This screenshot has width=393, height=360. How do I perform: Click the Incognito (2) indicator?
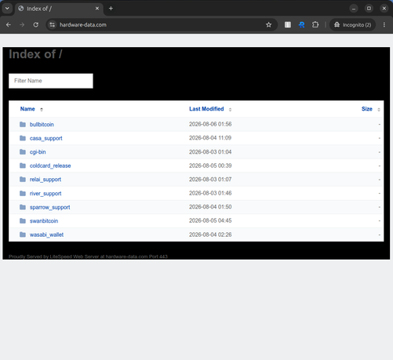352,25
